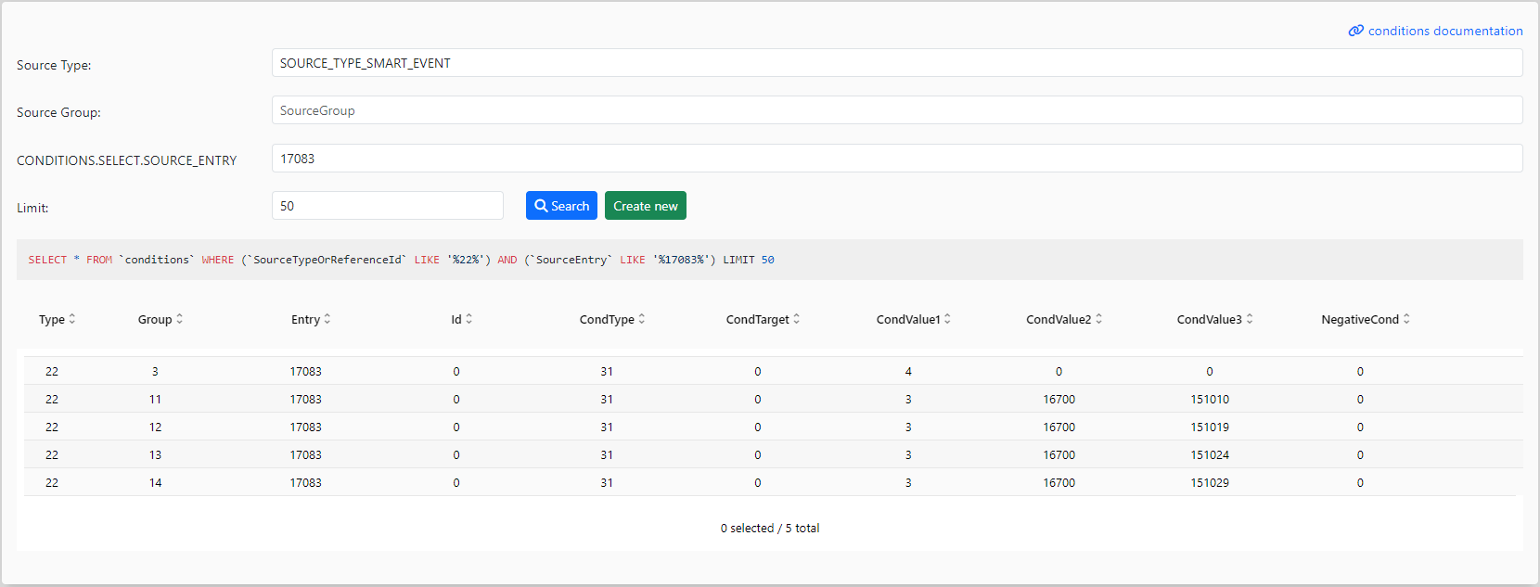Sort by Entry column using arrows
Screen dimensions: 1540x587
(327, 319)
